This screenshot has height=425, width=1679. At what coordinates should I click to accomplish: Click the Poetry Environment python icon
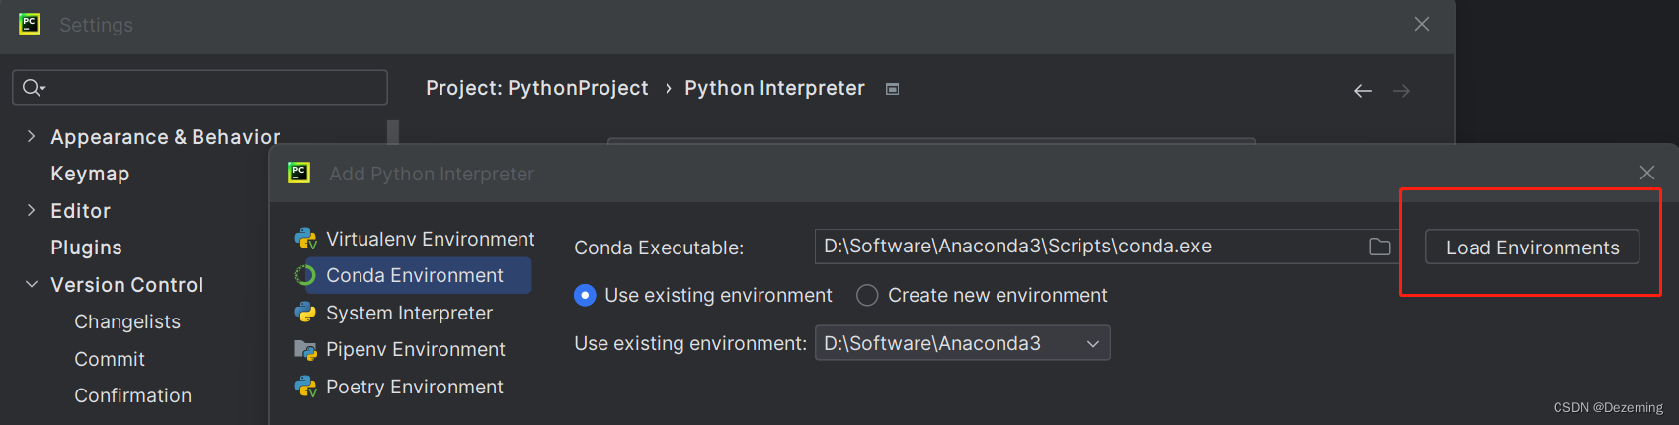click(305, 387)
